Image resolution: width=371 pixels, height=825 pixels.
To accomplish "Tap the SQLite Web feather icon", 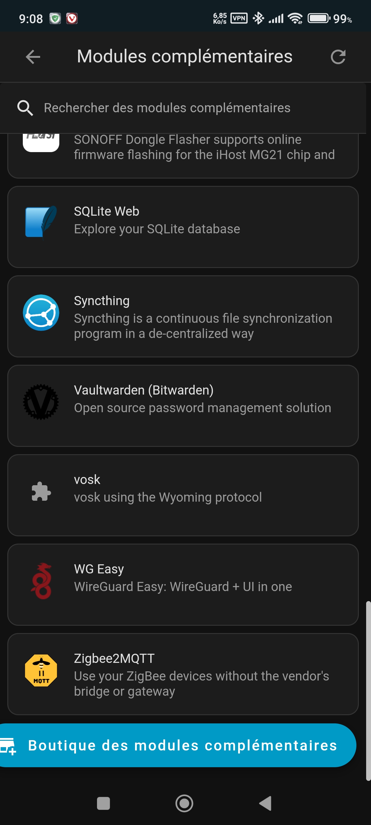I will pos(41,222).
